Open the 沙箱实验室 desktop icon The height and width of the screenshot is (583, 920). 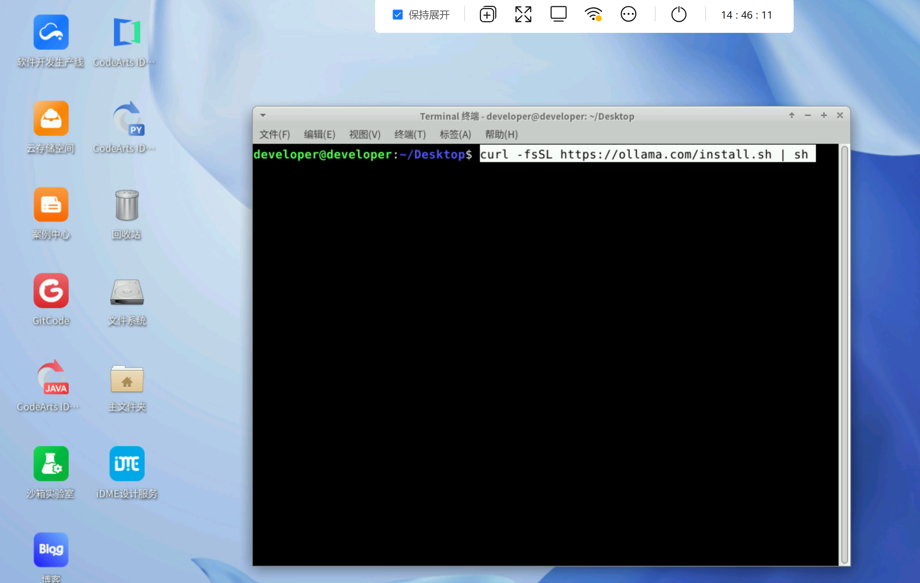click(x=51, y=464)
